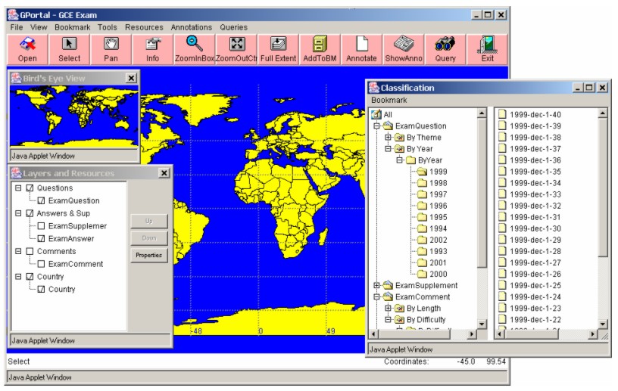Close the Bird's Eye View window
Screen dimensions: 618x391
tap(131, 78)
